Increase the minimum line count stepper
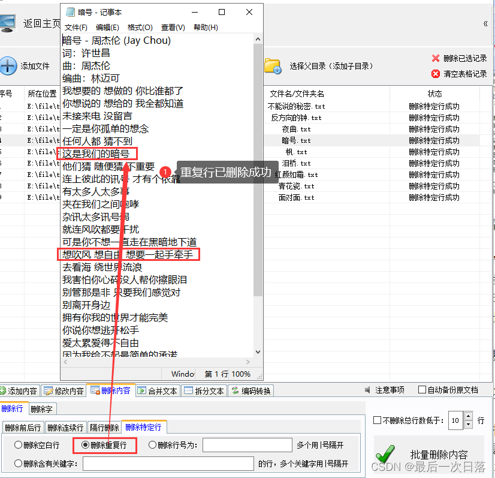The width and height of the screenshot is (495, 478). (x=469, y=416)
